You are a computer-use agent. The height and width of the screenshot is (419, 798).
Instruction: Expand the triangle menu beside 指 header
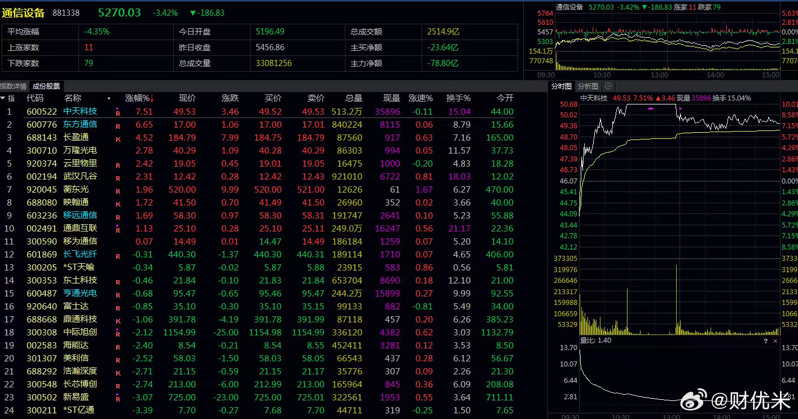point(3,98)
